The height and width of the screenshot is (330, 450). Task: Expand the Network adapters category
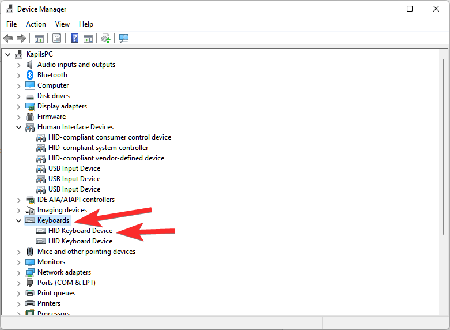coord(18,272)
